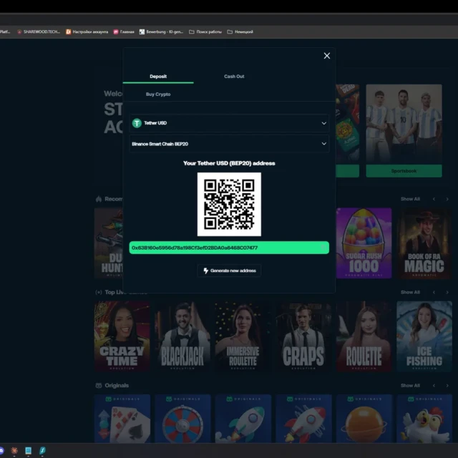Switch to the Deposit tab

click(158, 77)
